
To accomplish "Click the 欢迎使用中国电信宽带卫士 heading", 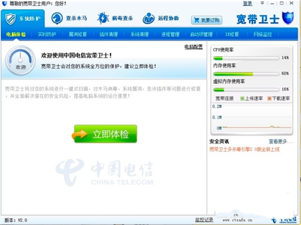I will (x=76, y=56).
